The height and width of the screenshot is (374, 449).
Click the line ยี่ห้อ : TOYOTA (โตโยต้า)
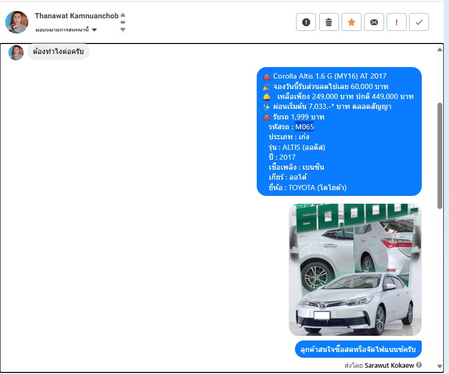308,188
